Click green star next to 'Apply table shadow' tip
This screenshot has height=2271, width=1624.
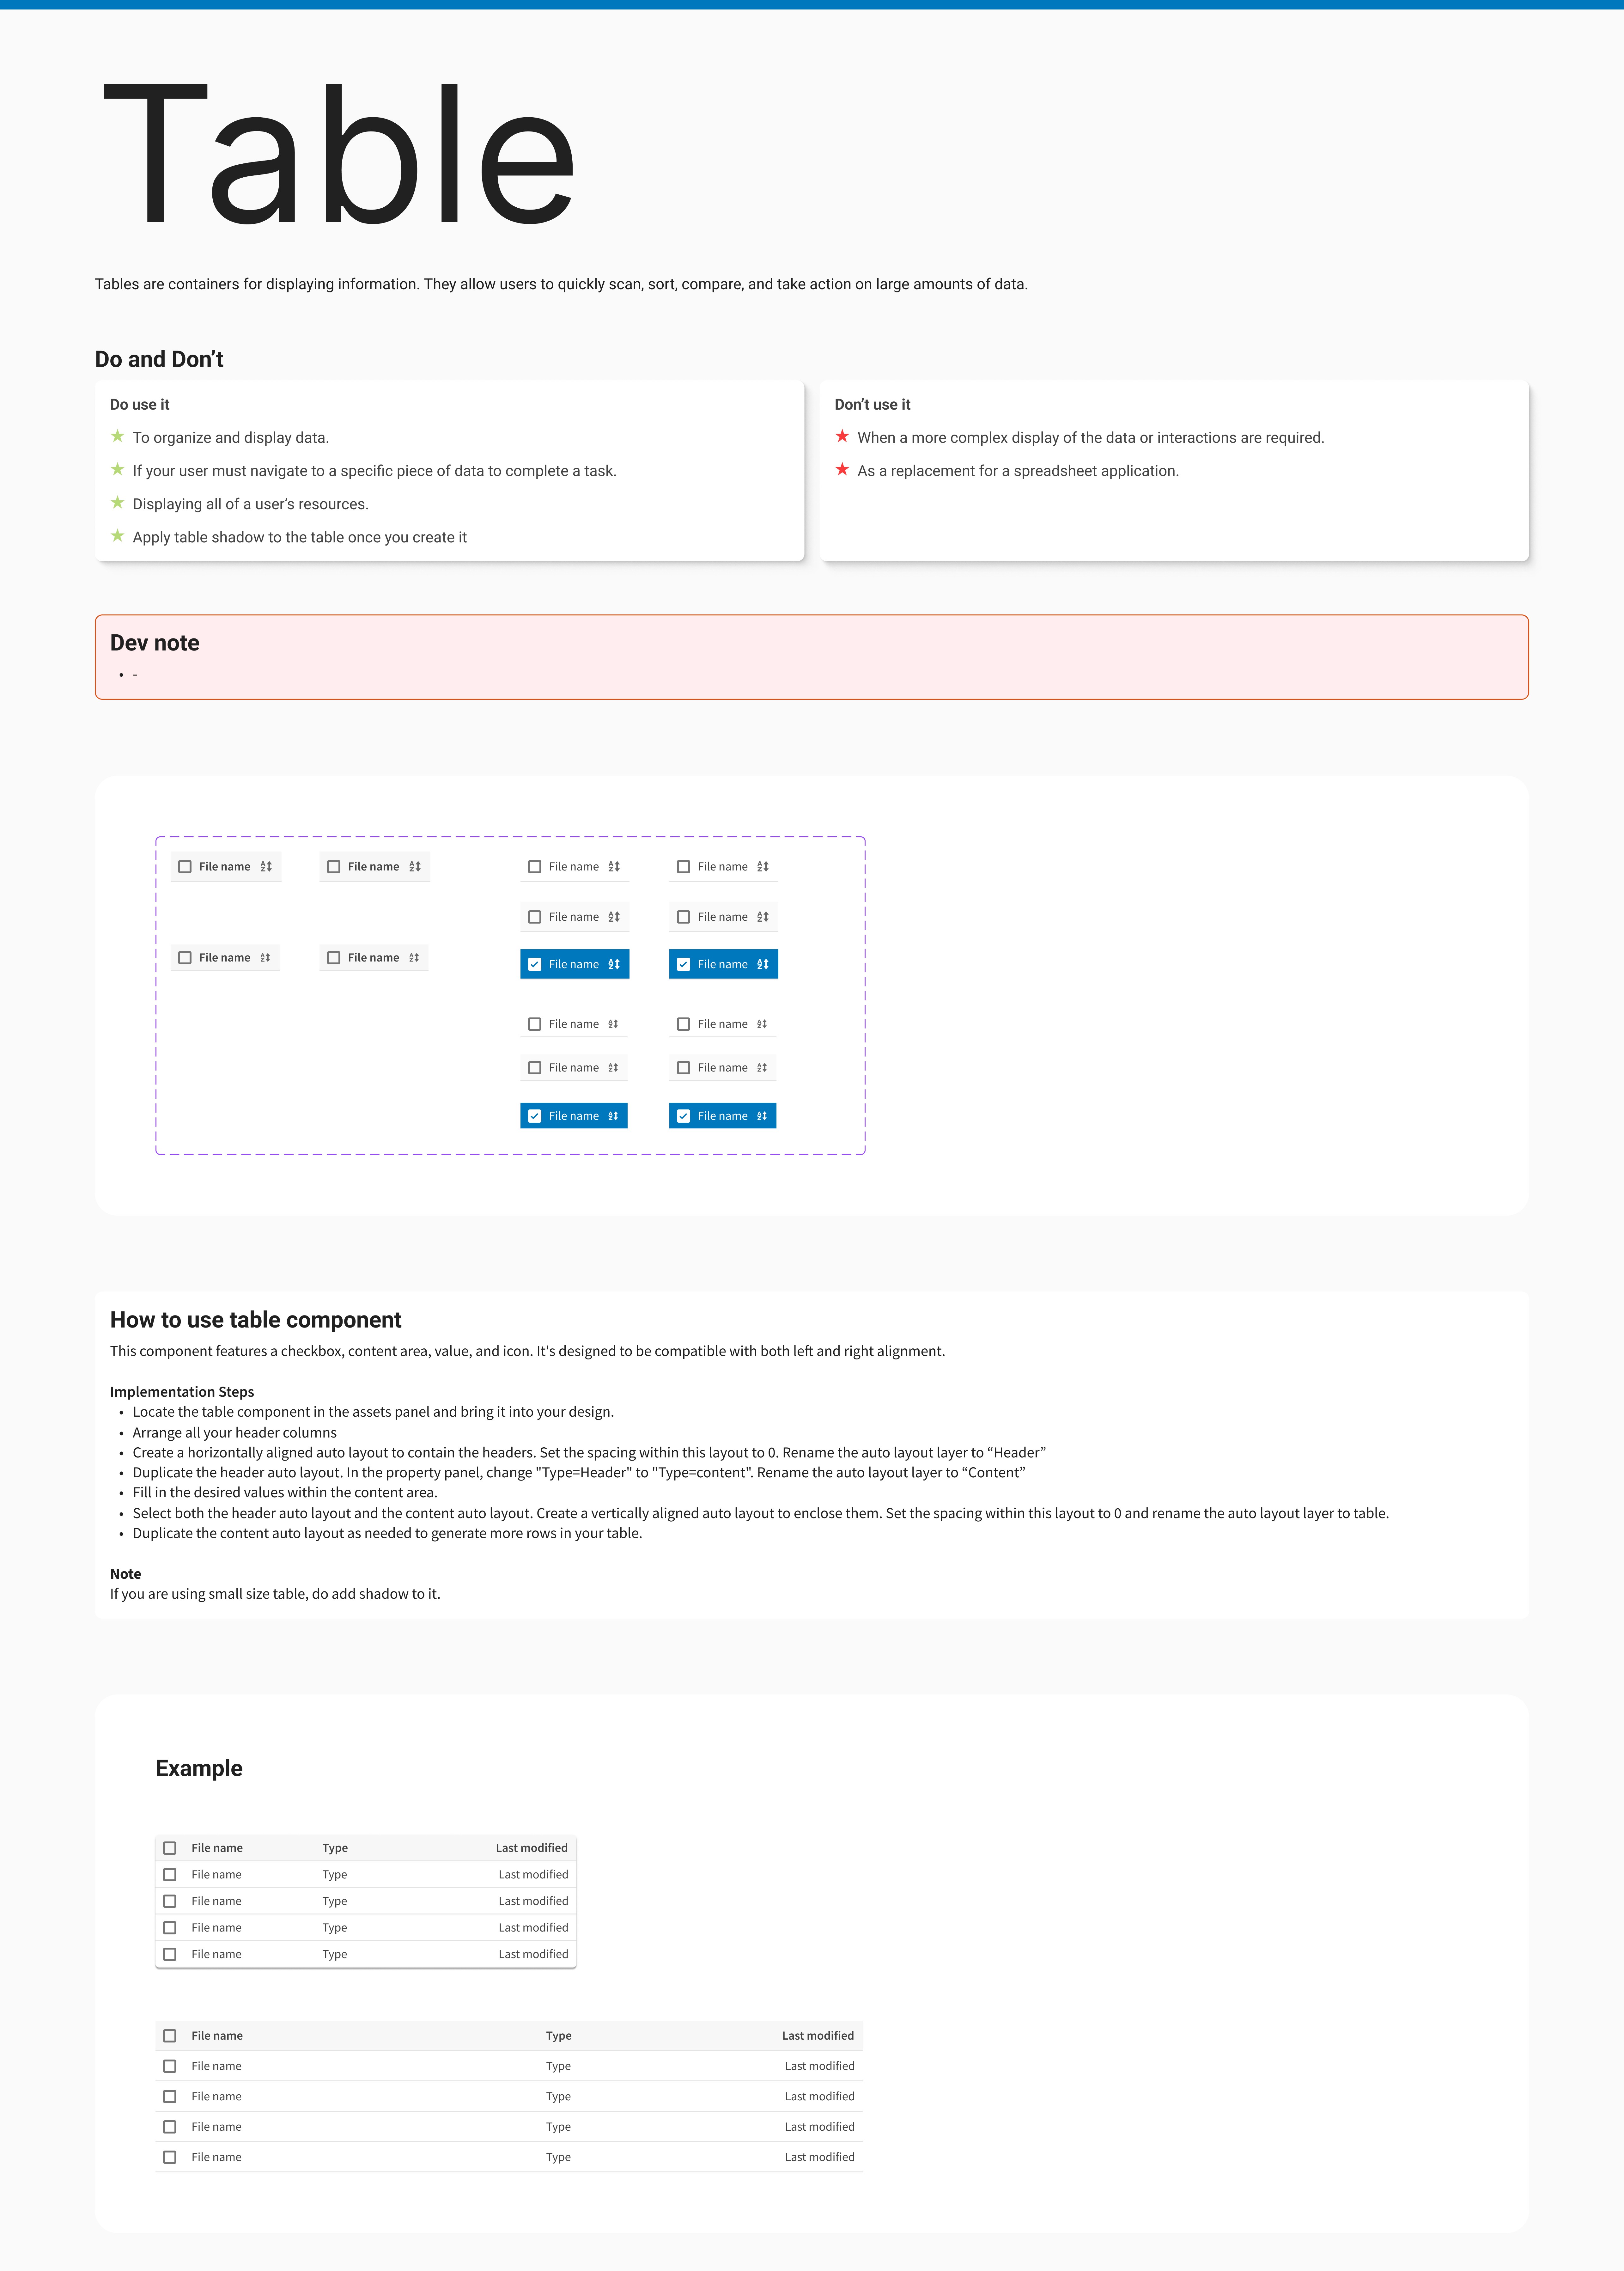pos(118,536)
